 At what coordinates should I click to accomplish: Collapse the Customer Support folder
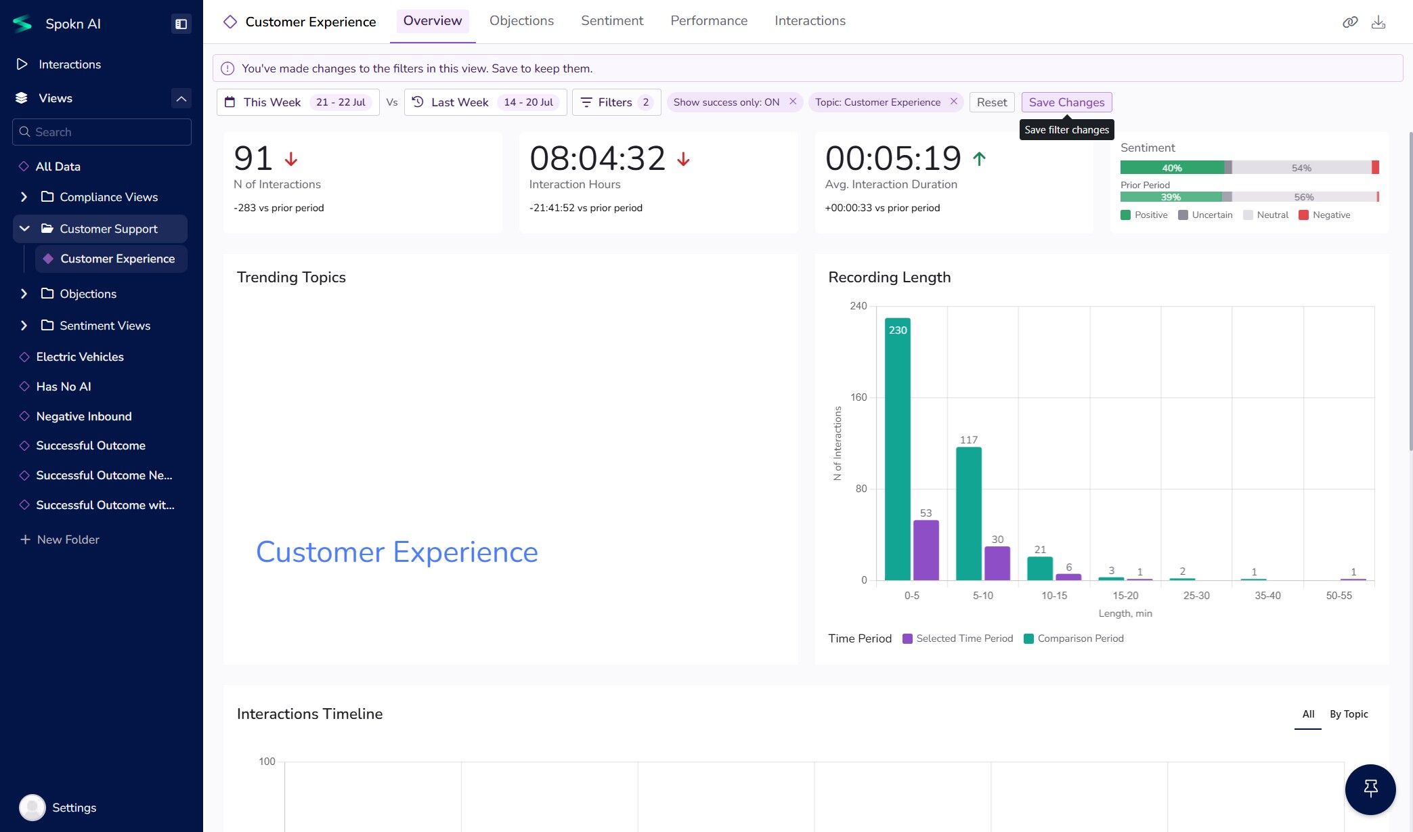(24, 229)
